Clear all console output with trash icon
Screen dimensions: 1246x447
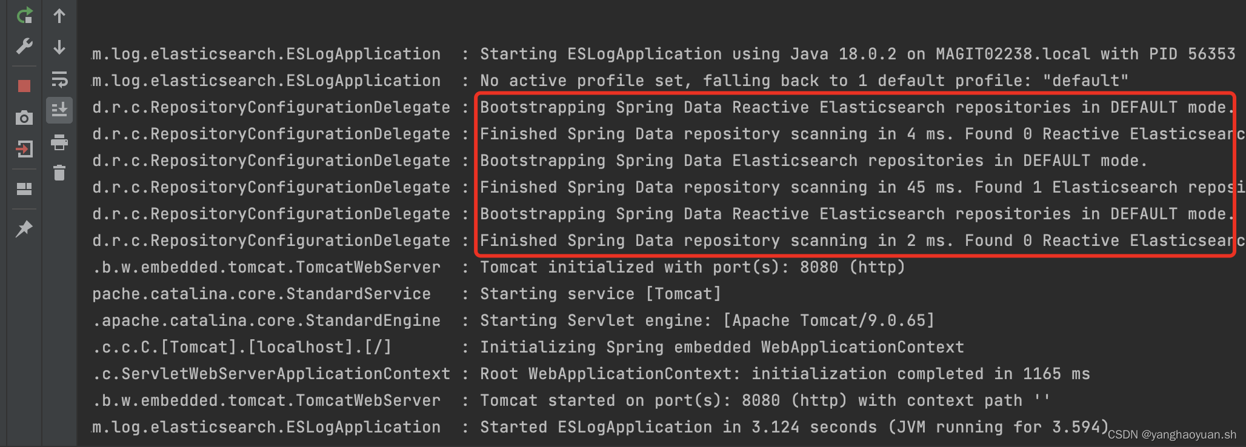pos(59,173)
